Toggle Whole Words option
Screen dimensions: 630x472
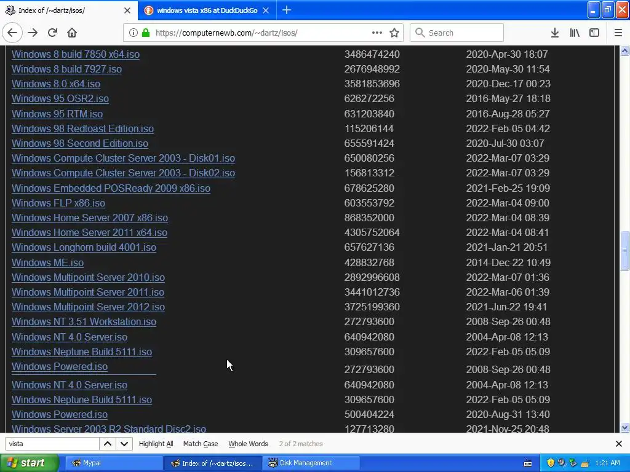coord(248,444)
